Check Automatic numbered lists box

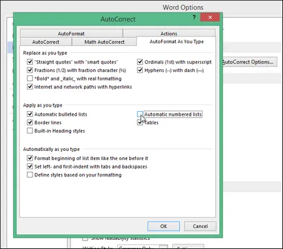tap(140, 114)
